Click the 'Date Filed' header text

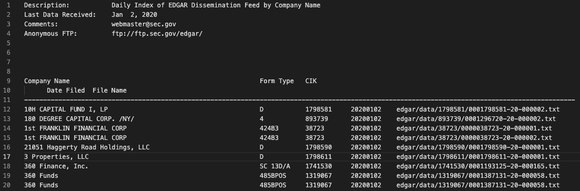click(x=66, y=91)
